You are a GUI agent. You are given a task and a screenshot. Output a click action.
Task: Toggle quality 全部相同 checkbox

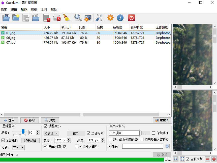[3, 140]
